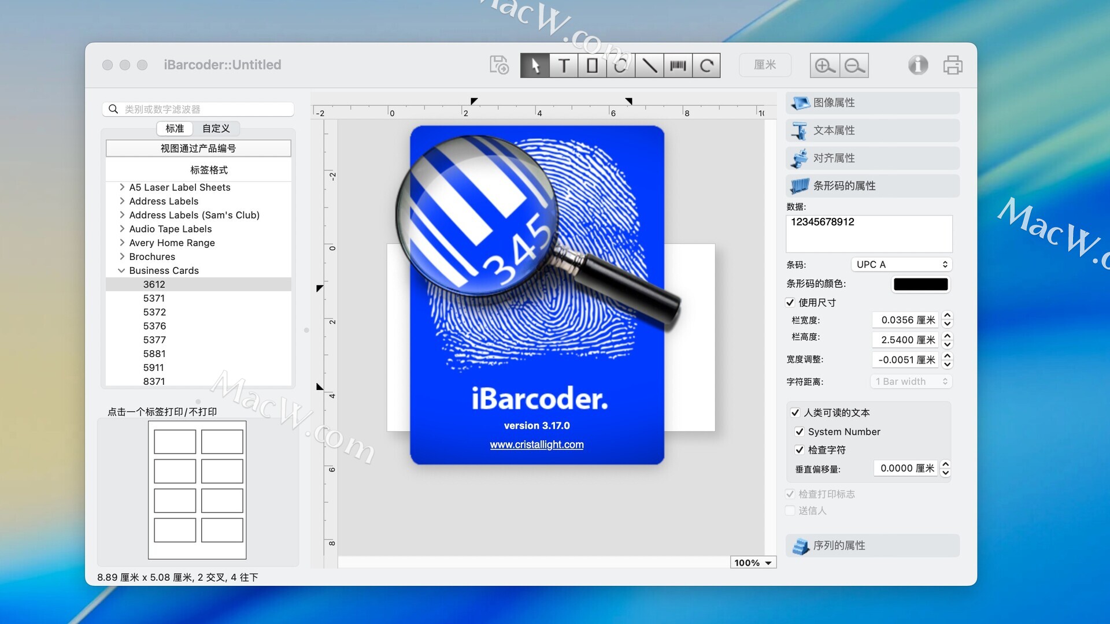
Task: Select the Rectangle shape tool
Action: (x=592, y=65)
